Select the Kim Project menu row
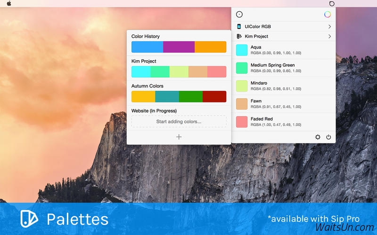Image resolution: width=377 pixels, height=235 pixels. pyautogui.click(x=284, y=36)
